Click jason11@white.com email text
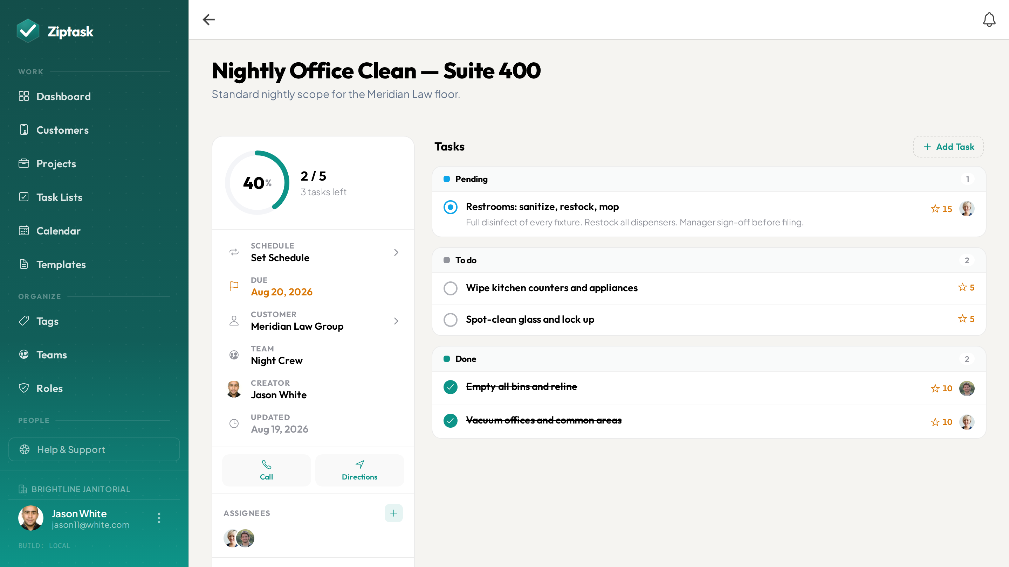This screenshot has height=567, width=1009. click(90, 525)
